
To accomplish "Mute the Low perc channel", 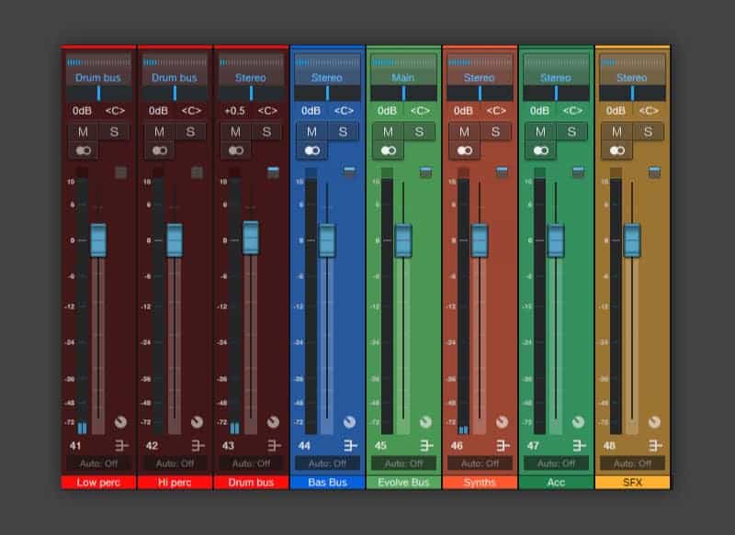I will pyautogui.click(x=83, y=131).
